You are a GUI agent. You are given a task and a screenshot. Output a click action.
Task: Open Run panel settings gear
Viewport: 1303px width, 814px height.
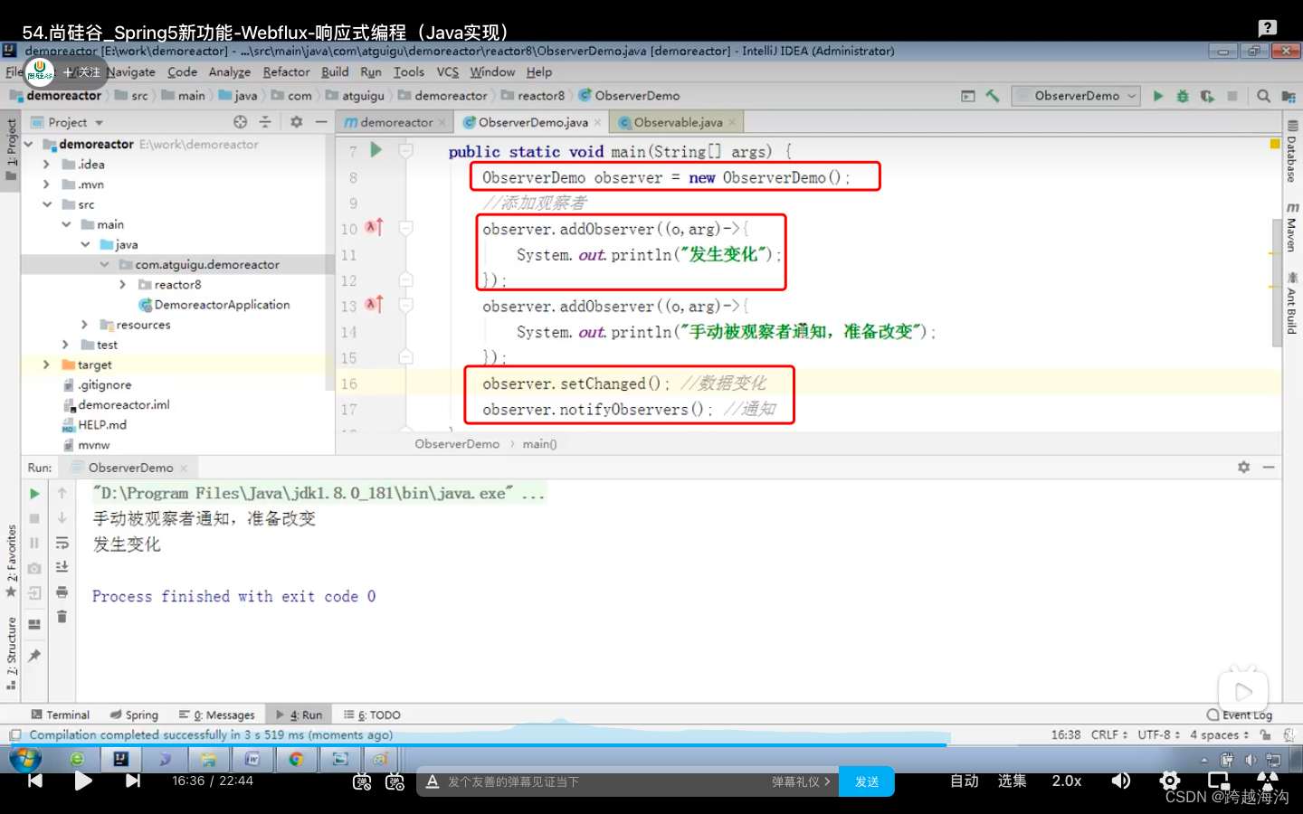1243,468
